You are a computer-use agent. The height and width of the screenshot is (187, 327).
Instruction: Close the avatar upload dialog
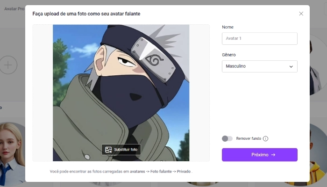coord(301,14)
